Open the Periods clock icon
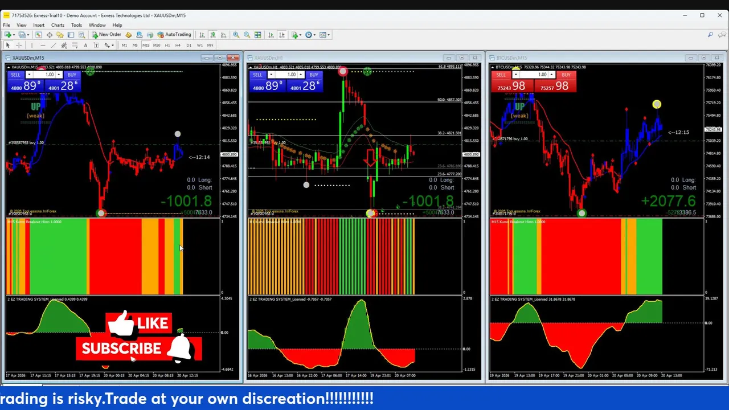The height and width of the screenshot is (410, 729). point(308,35)
